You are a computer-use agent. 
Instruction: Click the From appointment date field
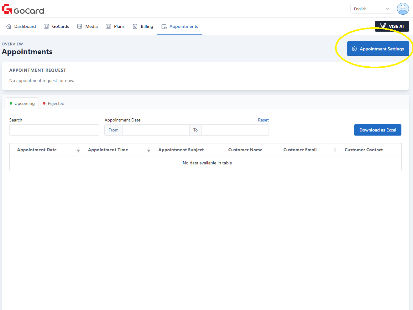(156, 130)
